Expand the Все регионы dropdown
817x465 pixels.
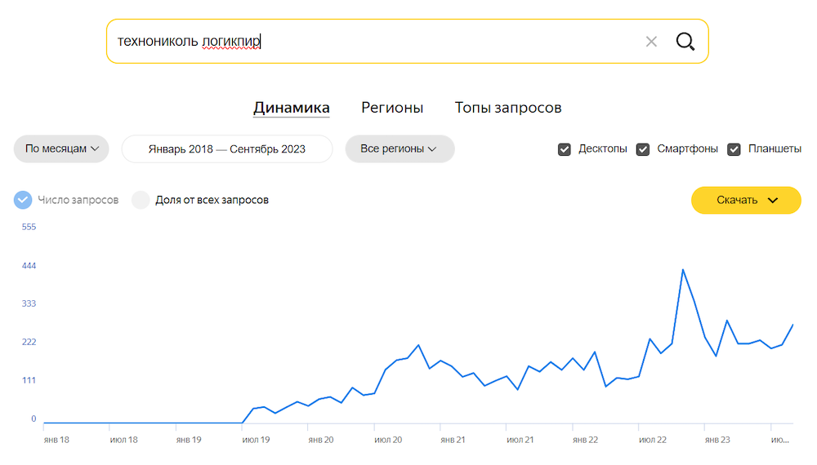click(x=400, y=149)
